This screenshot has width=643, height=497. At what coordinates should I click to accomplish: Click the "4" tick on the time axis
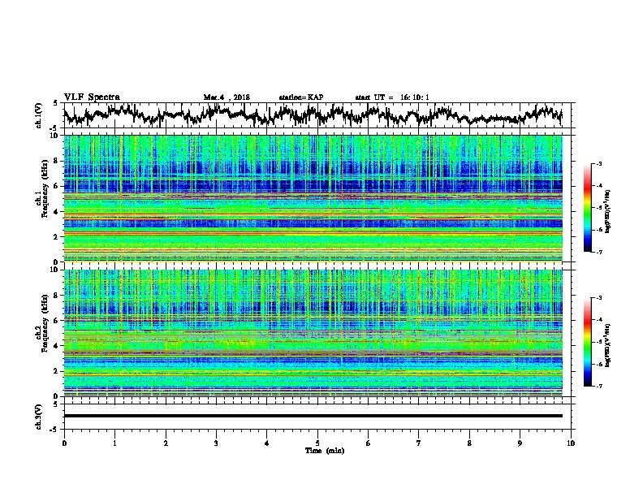coord(267,443)
